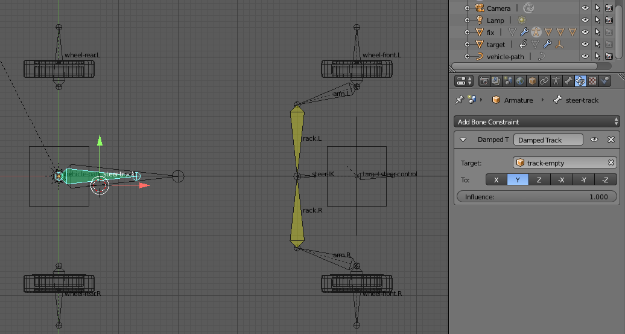625x334 pixels.
Task: Open the World properties tab
Action: click(x=520, y=81)
